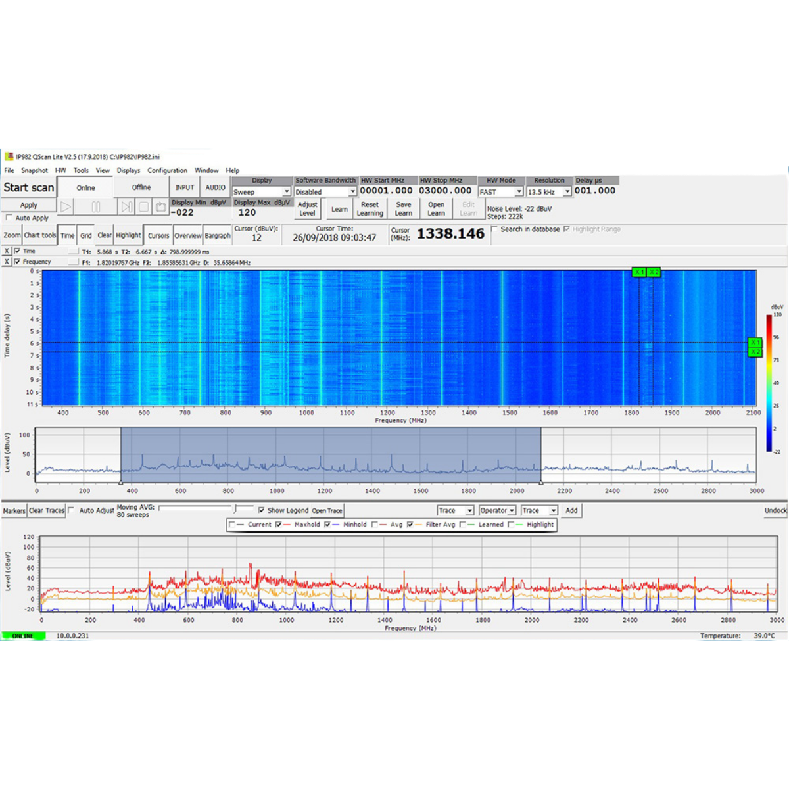Enable the Avg trace checkbox
The image size is (789, 789).
click(x=375, y=525)
